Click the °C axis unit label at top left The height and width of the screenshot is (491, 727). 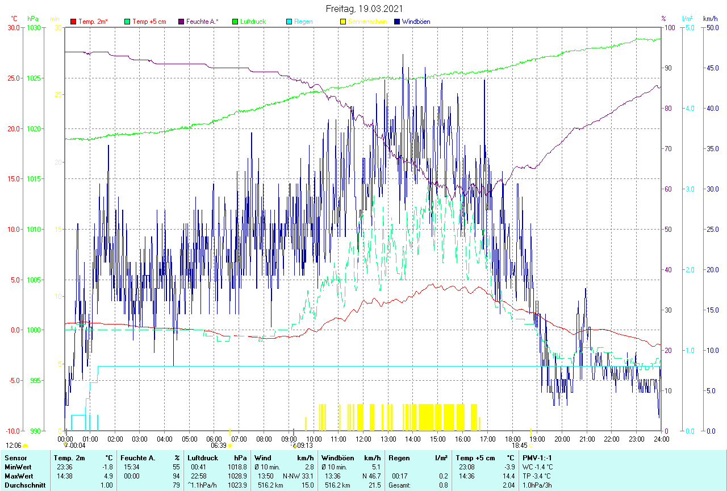(14, 19)
